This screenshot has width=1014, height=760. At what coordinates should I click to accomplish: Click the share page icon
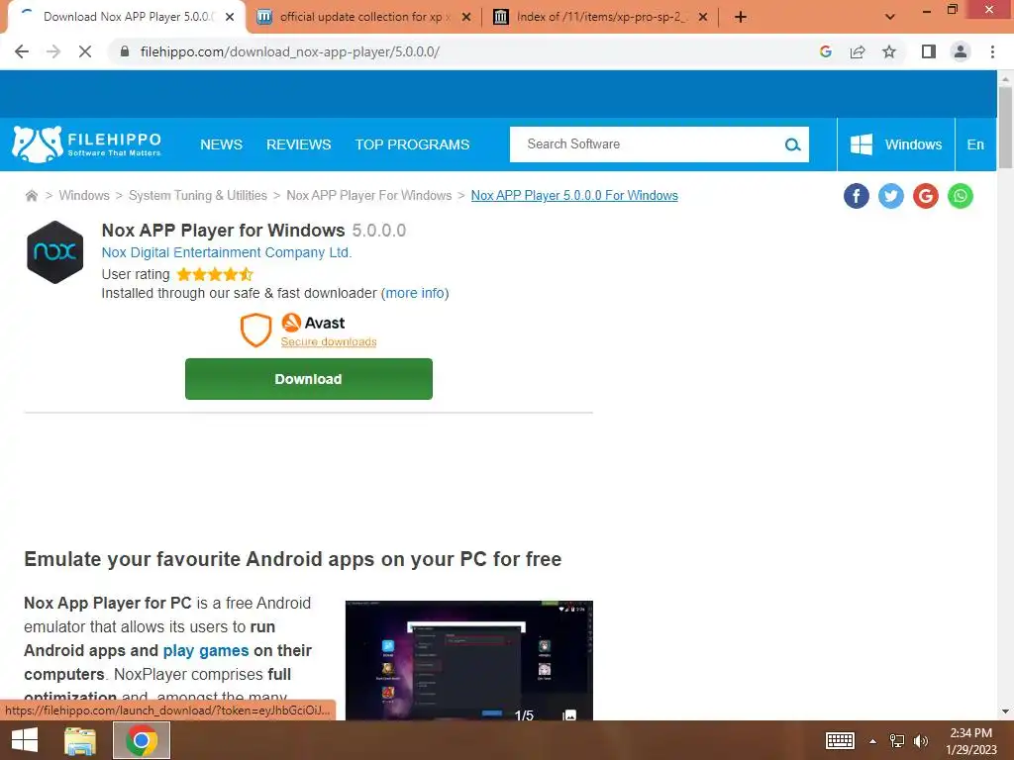(x=858, y=51)
